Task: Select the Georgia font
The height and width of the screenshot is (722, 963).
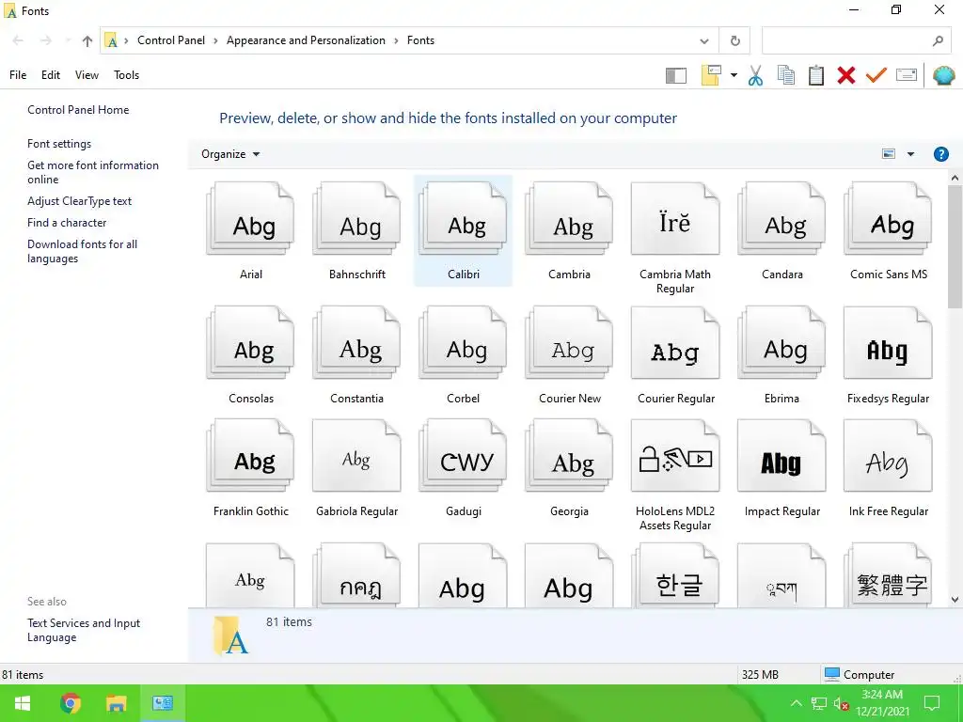Action: (x=569, y=468)
